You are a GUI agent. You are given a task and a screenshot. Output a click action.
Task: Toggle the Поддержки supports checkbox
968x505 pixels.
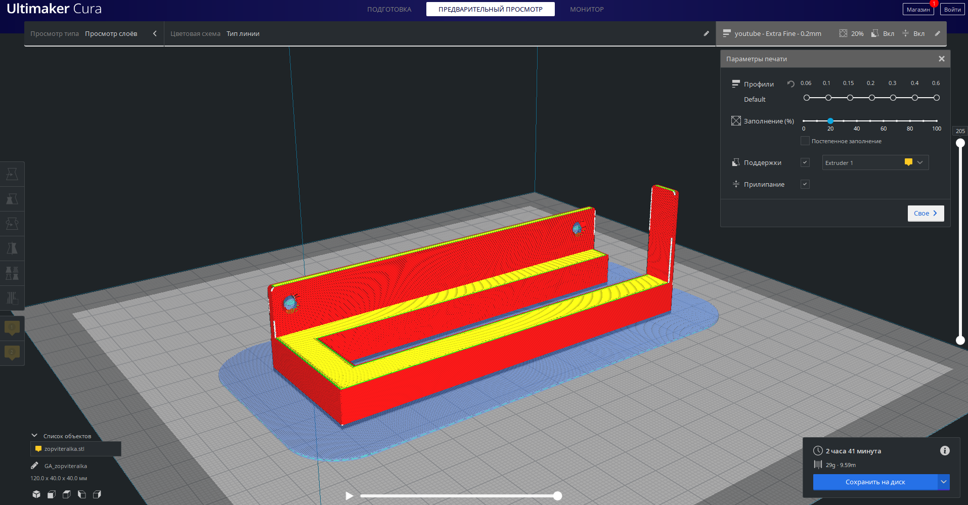pyautogui.click(x=805, y=162)
